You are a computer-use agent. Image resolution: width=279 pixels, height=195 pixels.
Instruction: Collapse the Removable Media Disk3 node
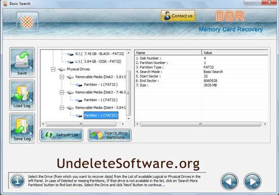click(61, 92)
